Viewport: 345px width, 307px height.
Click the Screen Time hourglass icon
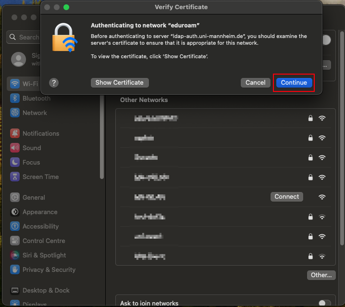pos(15,177)
